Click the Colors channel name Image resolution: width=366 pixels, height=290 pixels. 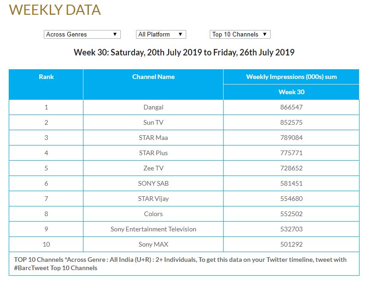click(x=153, y=214)
